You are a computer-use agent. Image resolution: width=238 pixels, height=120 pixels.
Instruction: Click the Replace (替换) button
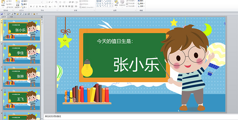point(141,3)
